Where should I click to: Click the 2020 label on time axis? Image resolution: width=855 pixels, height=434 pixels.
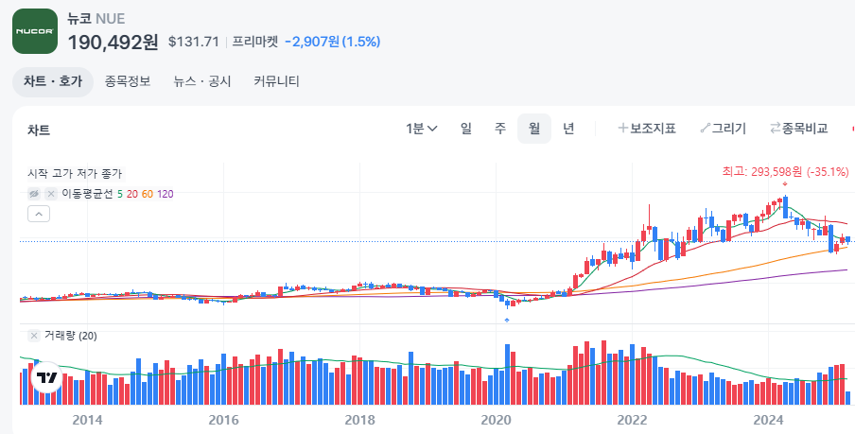point(497,420)
